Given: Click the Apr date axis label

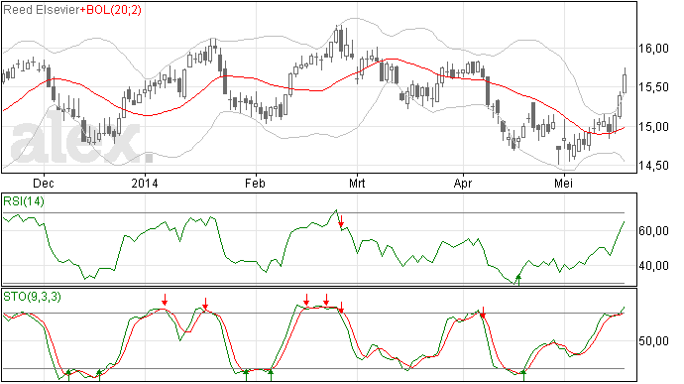Looking at the screenshot, I should [462, 183].
